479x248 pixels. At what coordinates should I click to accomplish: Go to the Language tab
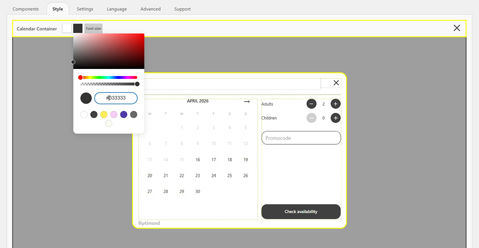pyautogui.click(x=116, y=8)
